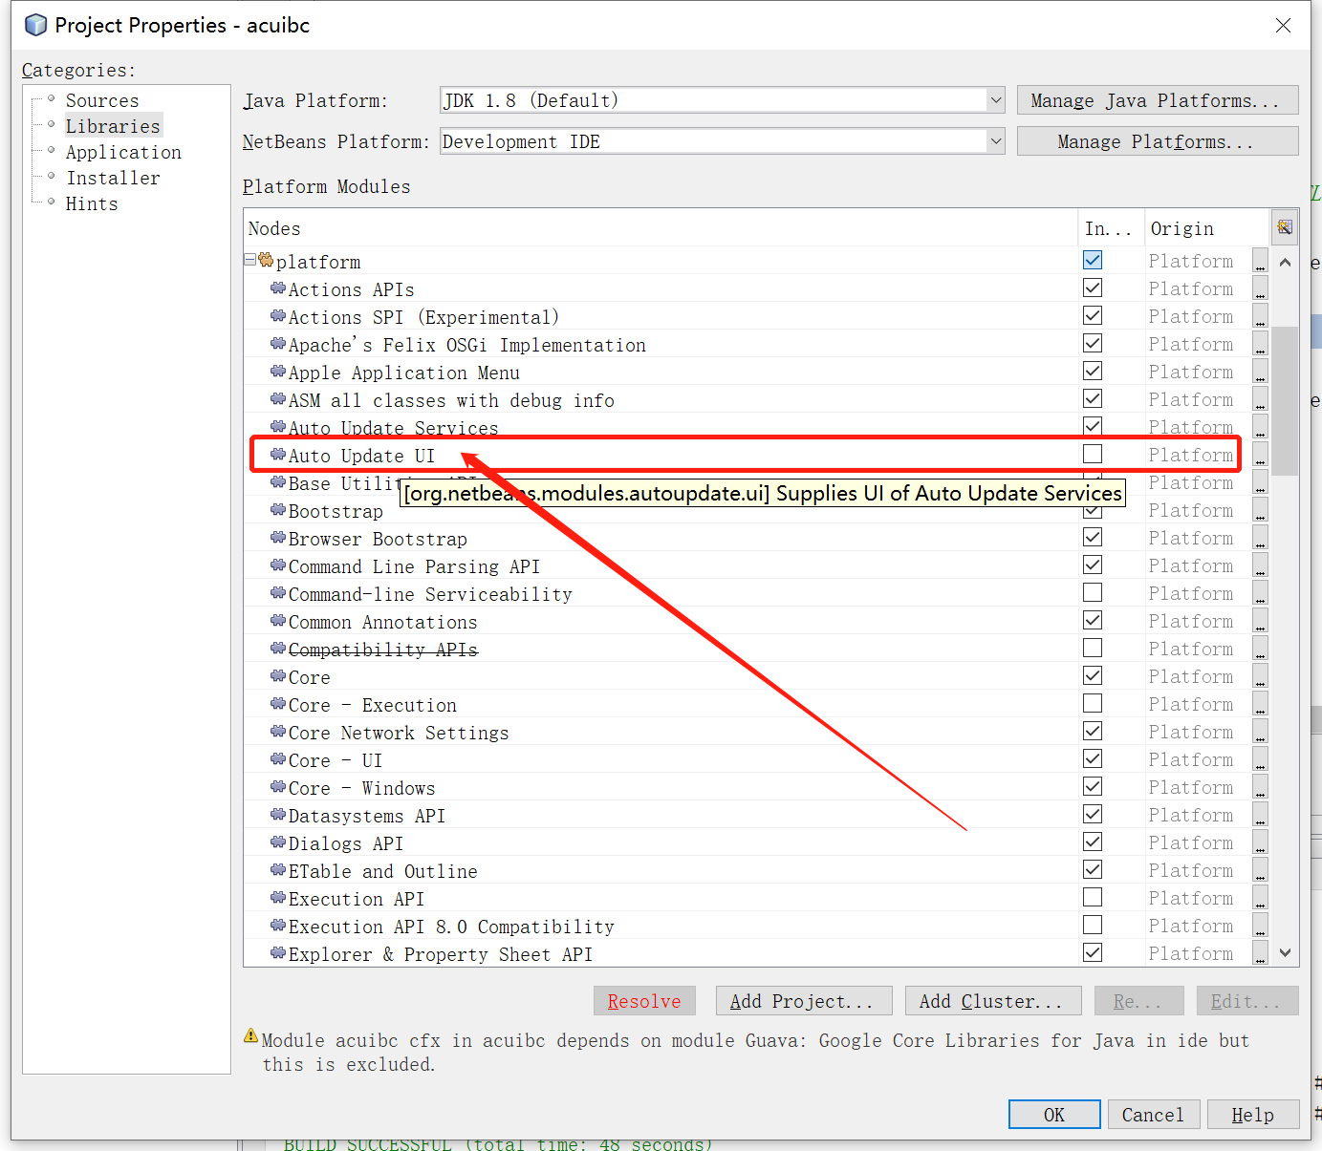Viewport: 1322px width, 1151px height.
Task: Click the Core - UI module icon
Action: pos(278,759)
